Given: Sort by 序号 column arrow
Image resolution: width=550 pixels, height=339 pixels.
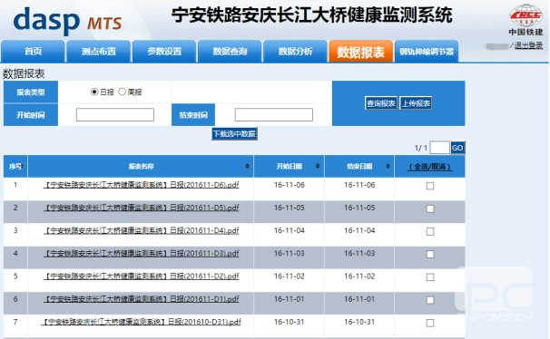Looking at the screenshot, I should pos(22,166).
